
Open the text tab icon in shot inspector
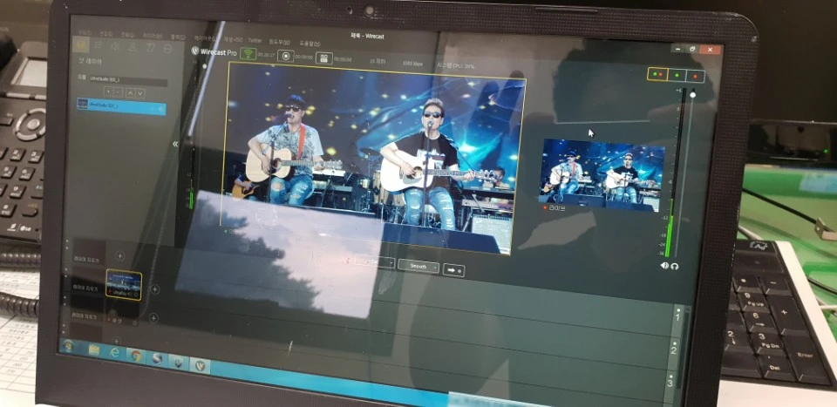click(150, 47)
